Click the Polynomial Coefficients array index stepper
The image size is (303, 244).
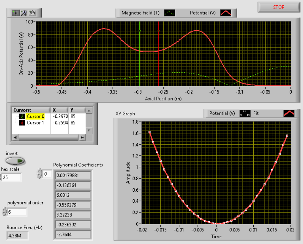[39, 173]
